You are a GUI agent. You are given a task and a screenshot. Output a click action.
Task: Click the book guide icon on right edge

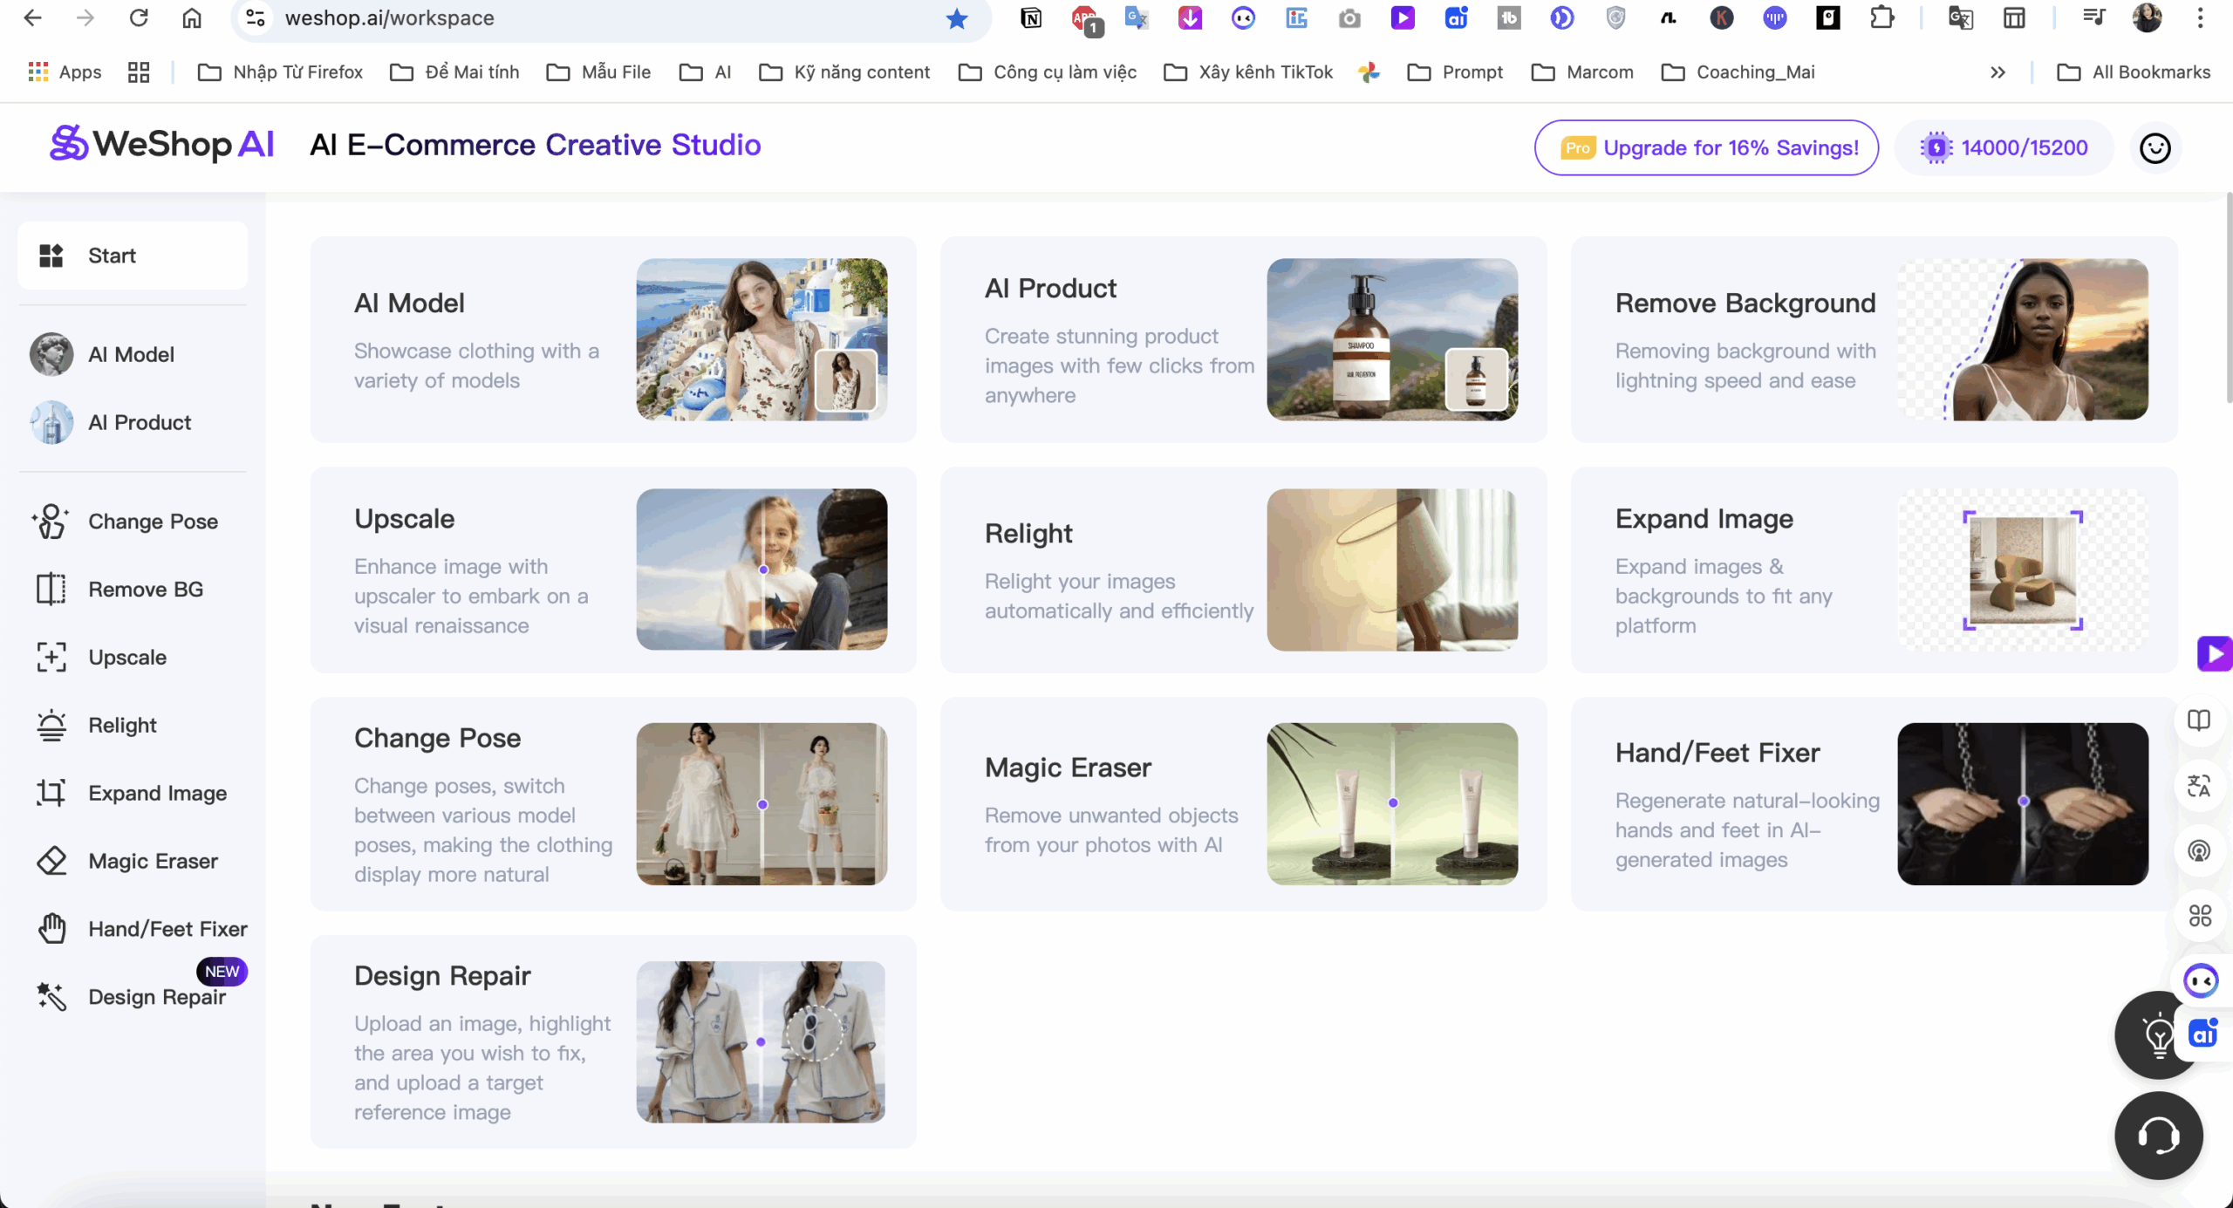tap(2199, 720)
